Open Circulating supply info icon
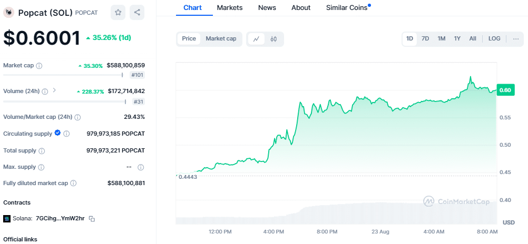This screenshot has width=528, height=244. 67,134
